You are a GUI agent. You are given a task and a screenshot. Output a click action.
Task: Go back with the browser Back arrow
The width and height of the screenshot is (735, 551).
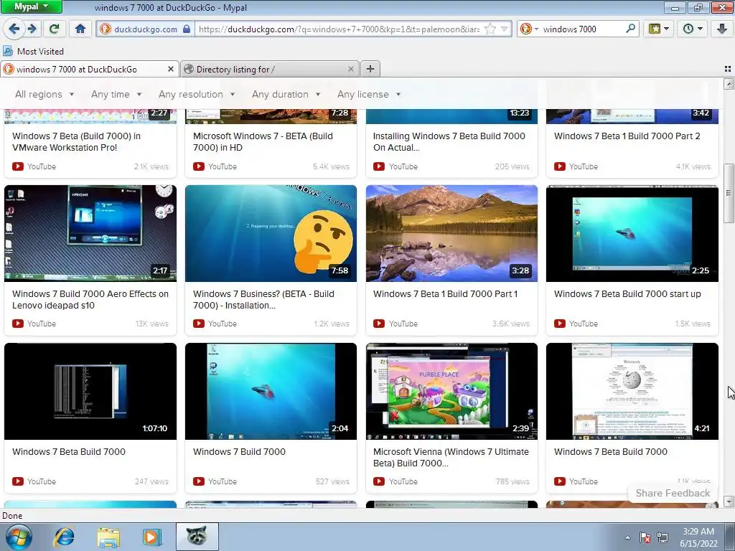click(x=14, y=29)
